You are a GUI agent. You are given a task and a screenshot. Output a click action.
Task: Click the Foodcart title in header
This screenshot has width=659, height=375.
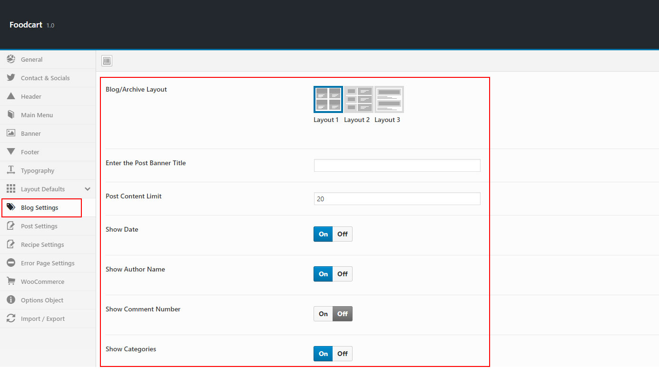[26, 25]
